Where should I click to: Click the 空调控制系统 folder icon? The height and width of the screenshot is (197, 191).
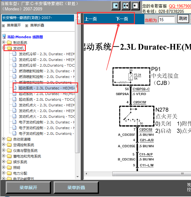coord(9,145)
